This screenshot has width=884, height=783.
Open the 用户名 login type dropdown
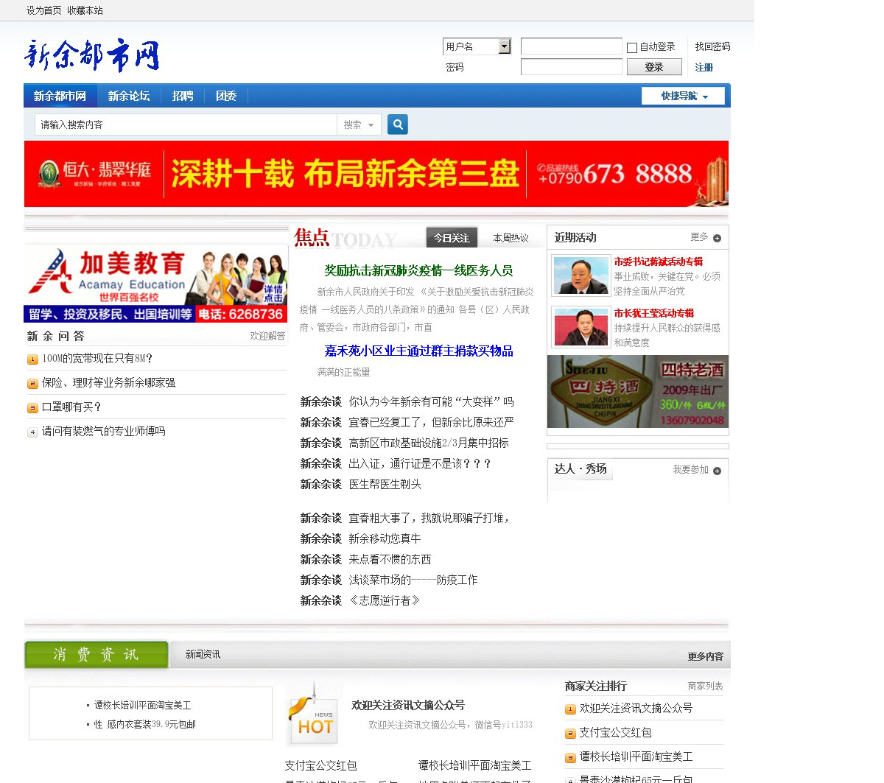pyautogui.click(x=505, y=46)
